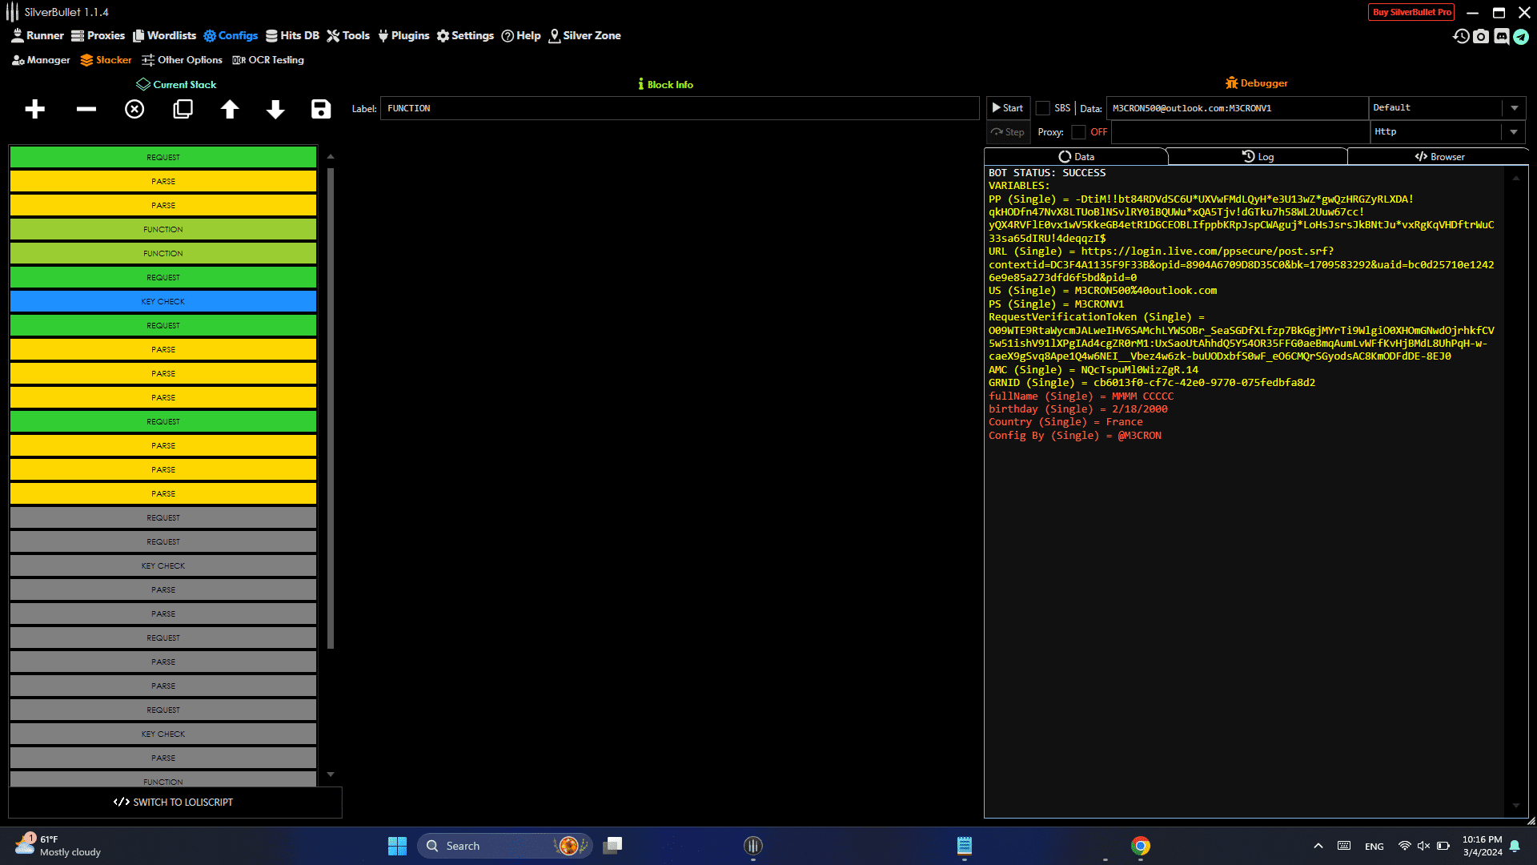Enable the Proxy checkbox
The width and height of the screenshot is (1537, 865).
(x=1078, y=132)
